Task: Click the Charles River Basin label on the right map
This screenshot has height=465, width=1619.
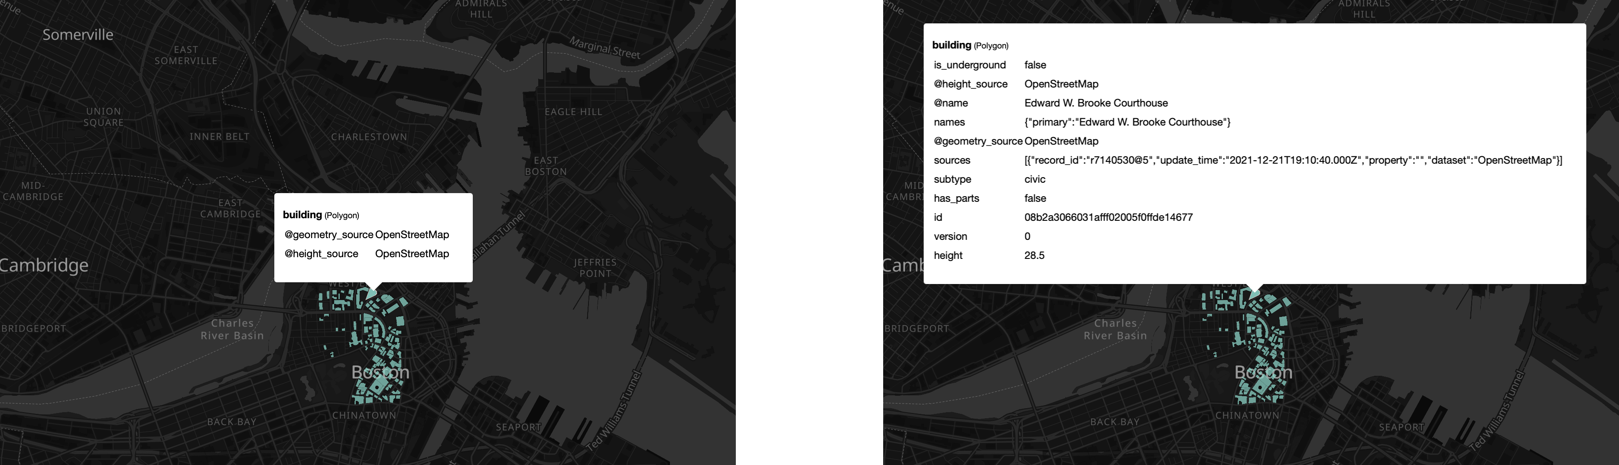Action: [1115, 329]
